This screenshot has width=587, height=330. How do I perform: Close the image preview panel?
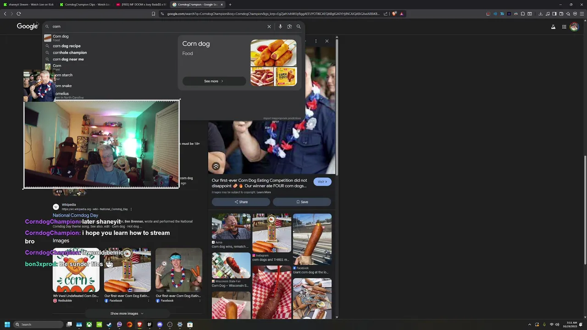point(327,41)
